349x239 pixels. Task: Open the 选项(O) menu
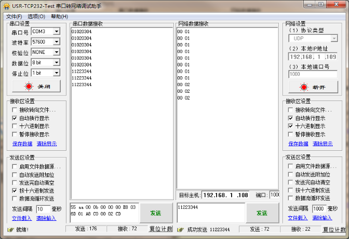pos(36,17)
